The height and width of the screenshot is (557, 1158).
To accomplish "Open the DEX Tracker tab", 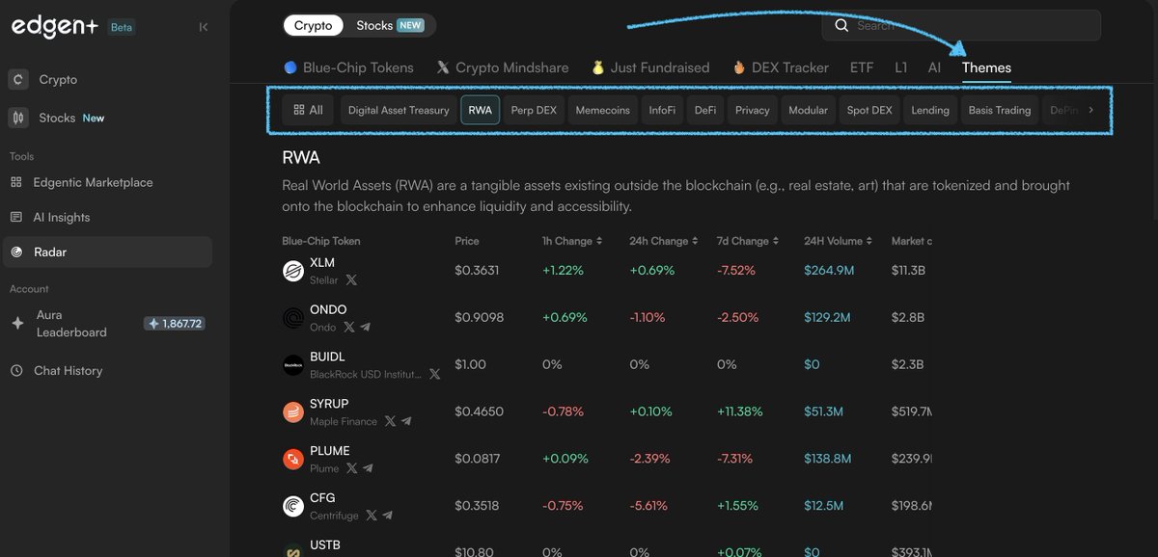I will coord(781,67).
